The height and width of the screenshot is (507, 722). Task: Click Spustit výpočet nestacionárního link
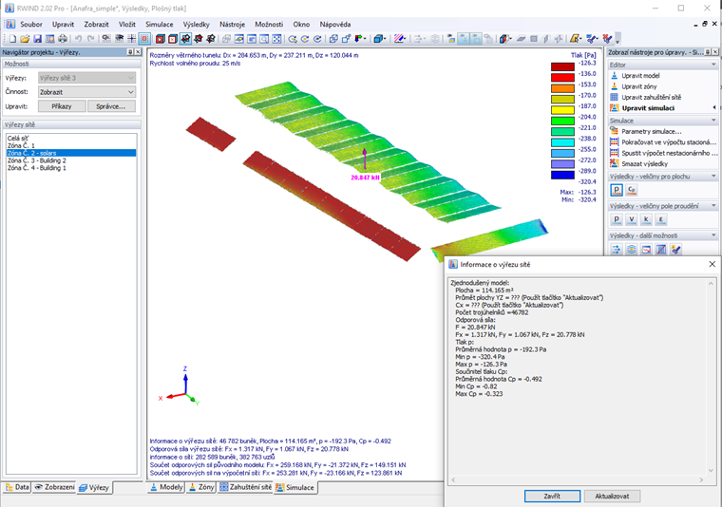pos(670,153)
